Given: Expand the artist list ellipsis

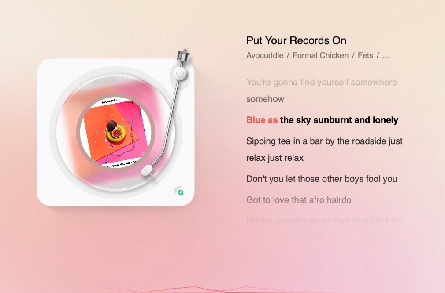Looking at the screenshot, I should 386,56.
